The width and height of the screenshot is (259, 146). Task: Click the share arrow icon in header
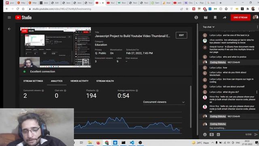pyautogui.click(x=225, y=17)
